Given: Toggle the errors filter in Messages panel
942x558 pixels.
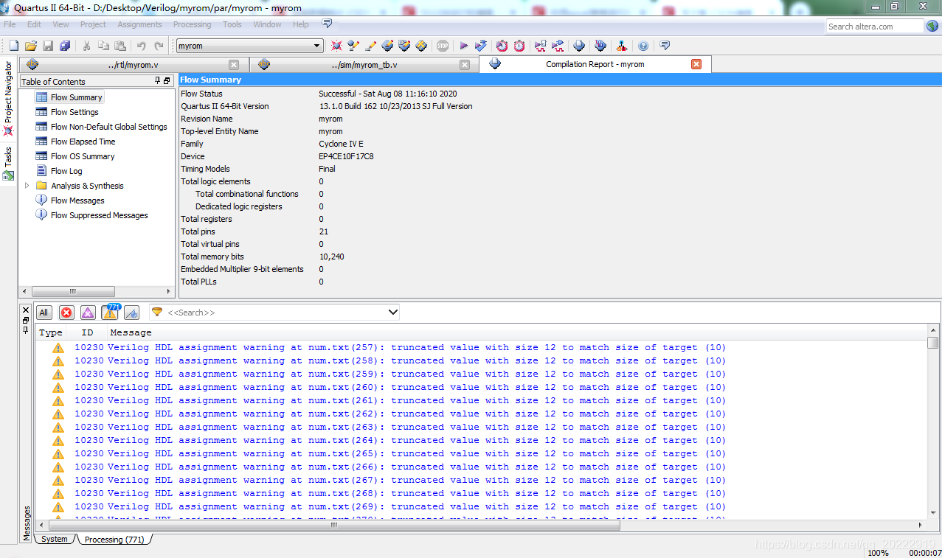Looking at the screenshot, I should click(66, 313).
